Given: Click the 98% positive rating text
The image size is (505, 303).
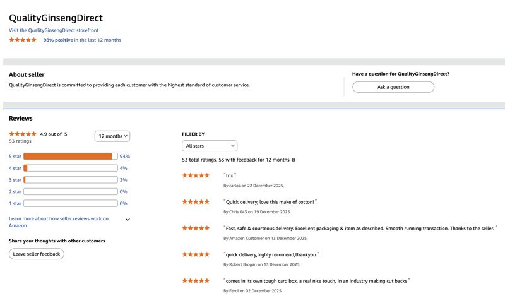Looking at the screenshot, I should click(x=57, y=40).
